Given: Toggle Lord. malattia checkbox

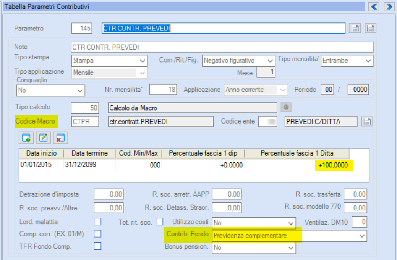Looking at the screenshot, I should click(97, 221).
